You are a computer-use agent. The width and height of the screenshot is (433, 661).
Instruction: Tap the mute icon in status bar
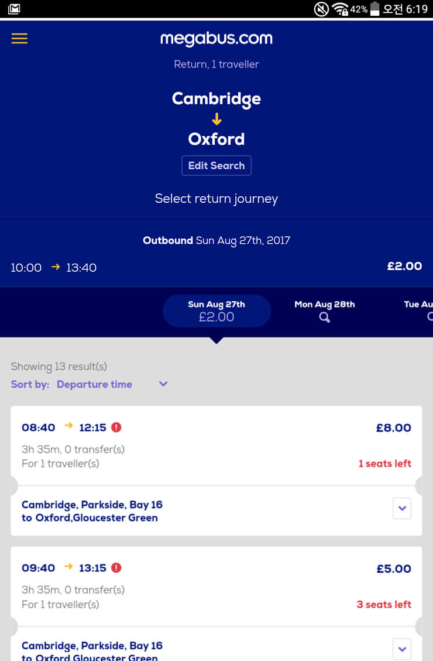pyautogui.click(x=321, y=9)
